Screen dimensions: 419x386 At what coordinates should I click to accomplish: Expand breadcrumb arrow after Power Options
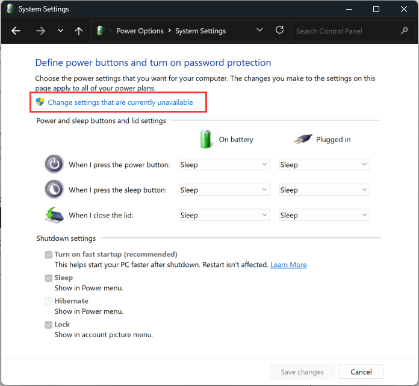click(x=169, y=31)
